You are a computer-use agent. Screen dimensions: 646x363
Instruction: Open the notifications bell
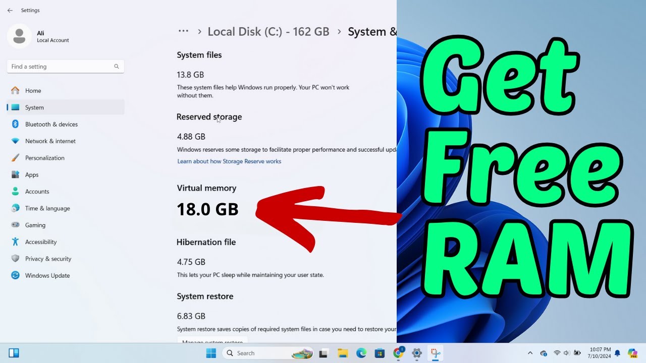click(x=617, y=353)
